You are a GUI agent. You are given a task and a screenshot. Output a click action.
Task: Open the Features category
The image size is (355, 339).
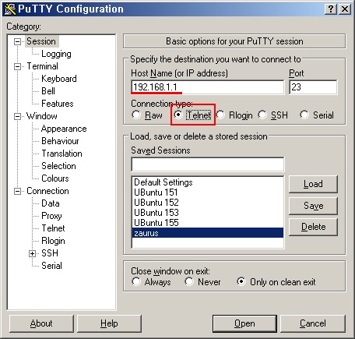[x=58, y=104]
